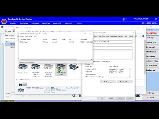Click the EPSON TM-U220 icon in details pane
This screenshot has width=159, height=119.
click(x=21, y=90)
